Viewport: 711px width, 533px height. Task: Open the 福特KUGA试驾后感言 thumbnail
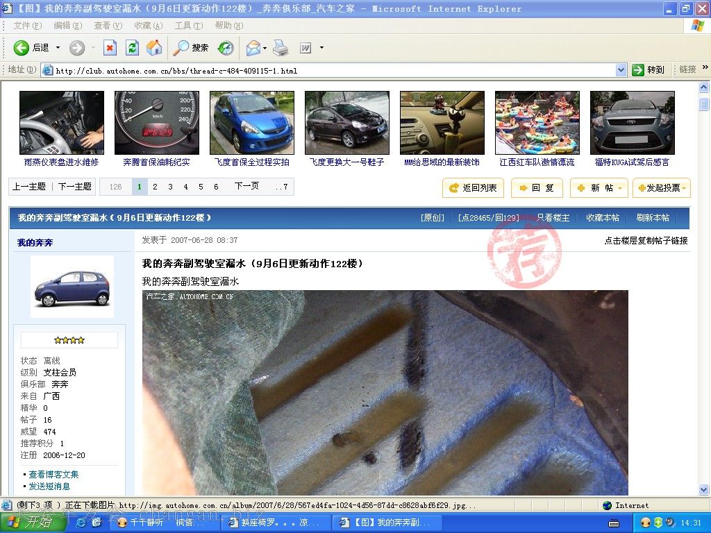[x=633, y=123]
